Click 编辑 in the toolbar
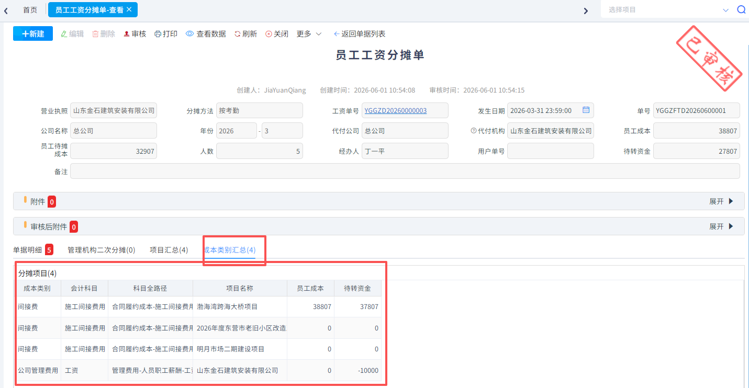The width and height of the screenshot is (749, 388). pos(72,33)
